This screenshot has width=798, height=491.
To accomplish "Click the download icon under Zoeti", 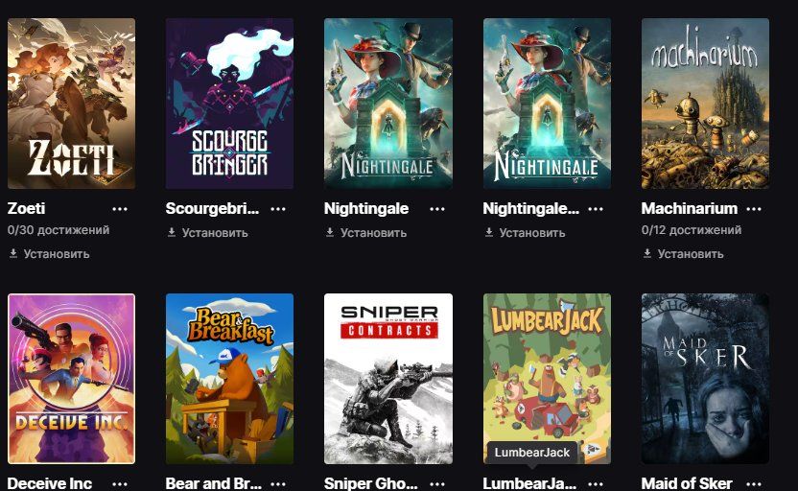I will 13,254.
